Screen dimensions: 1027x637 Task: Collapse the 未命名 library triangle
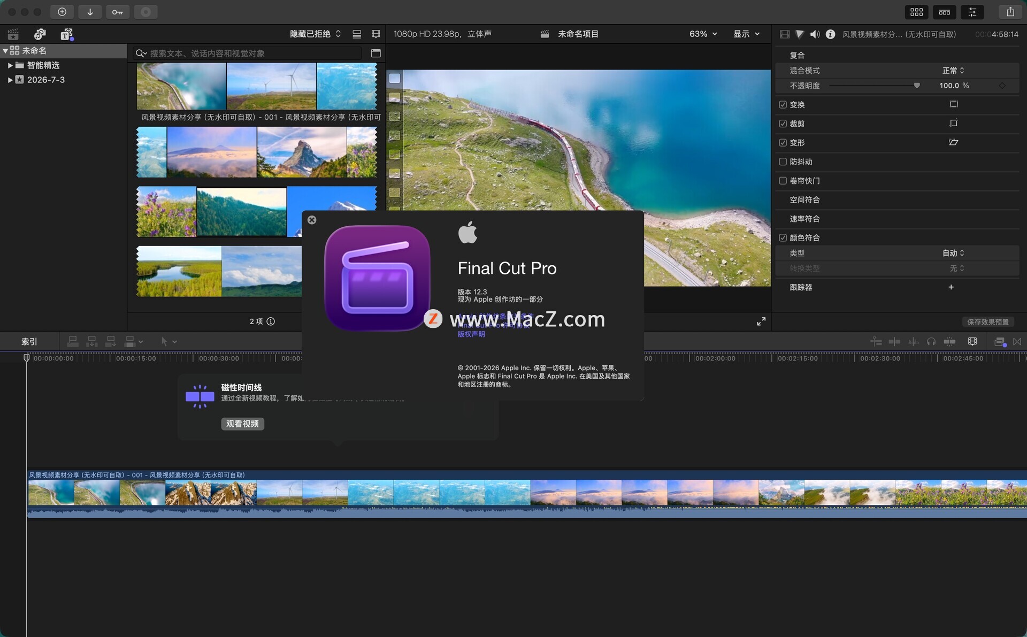pos(5,51)
